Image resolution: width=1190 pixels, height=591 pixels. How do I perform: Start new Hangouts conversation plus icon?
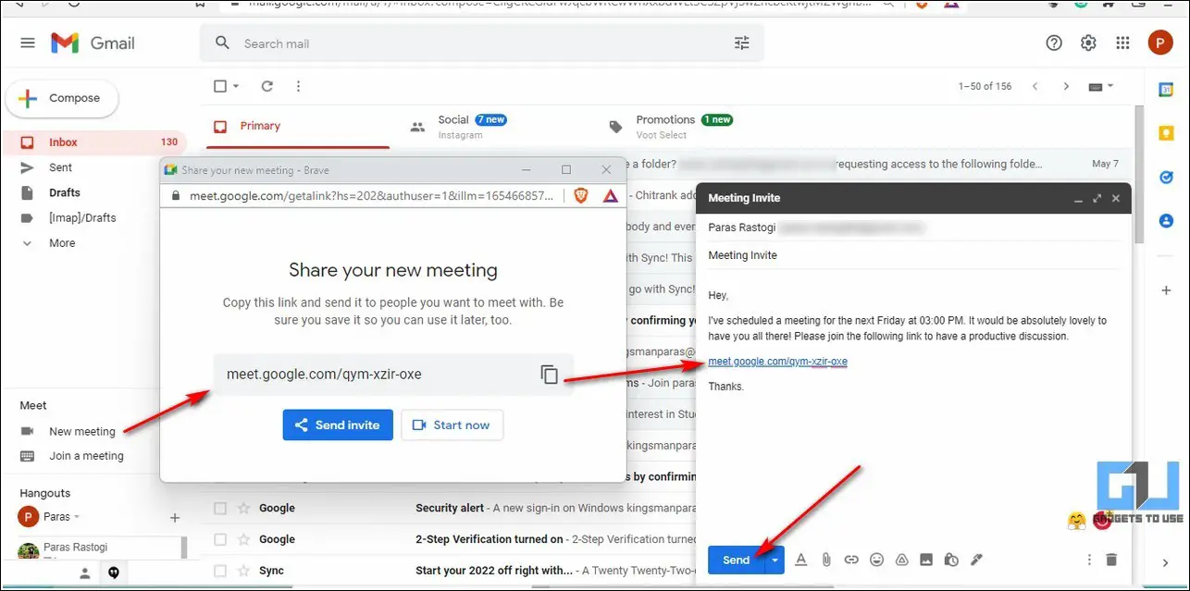(x=175, y=517)
